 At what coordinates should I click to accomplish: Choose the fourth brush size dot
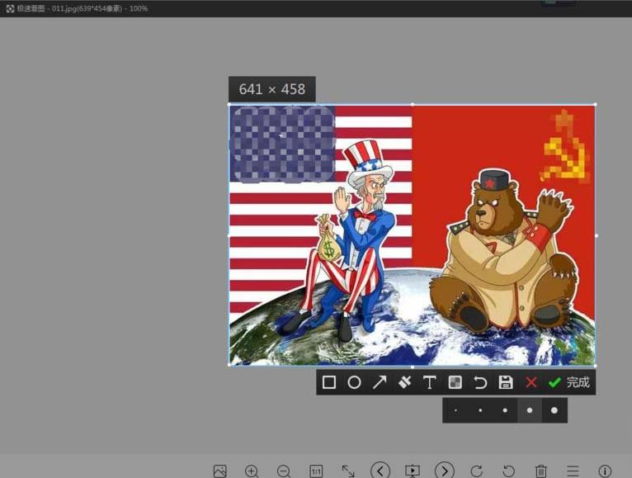530,410
